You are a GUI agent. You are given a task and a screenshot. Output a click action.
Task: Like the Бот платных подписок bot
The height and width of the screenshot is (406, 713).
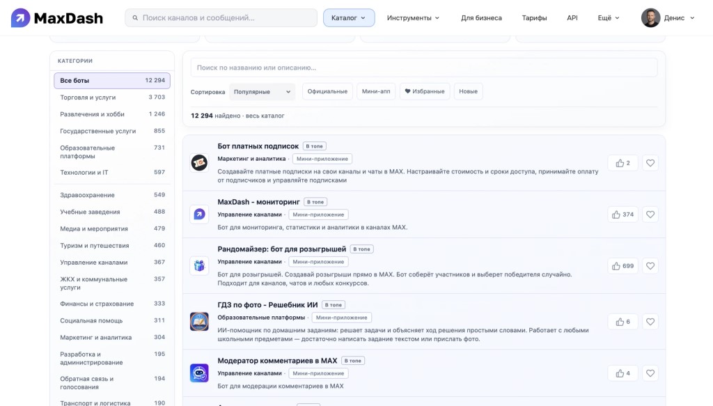(x=623, y=163)
